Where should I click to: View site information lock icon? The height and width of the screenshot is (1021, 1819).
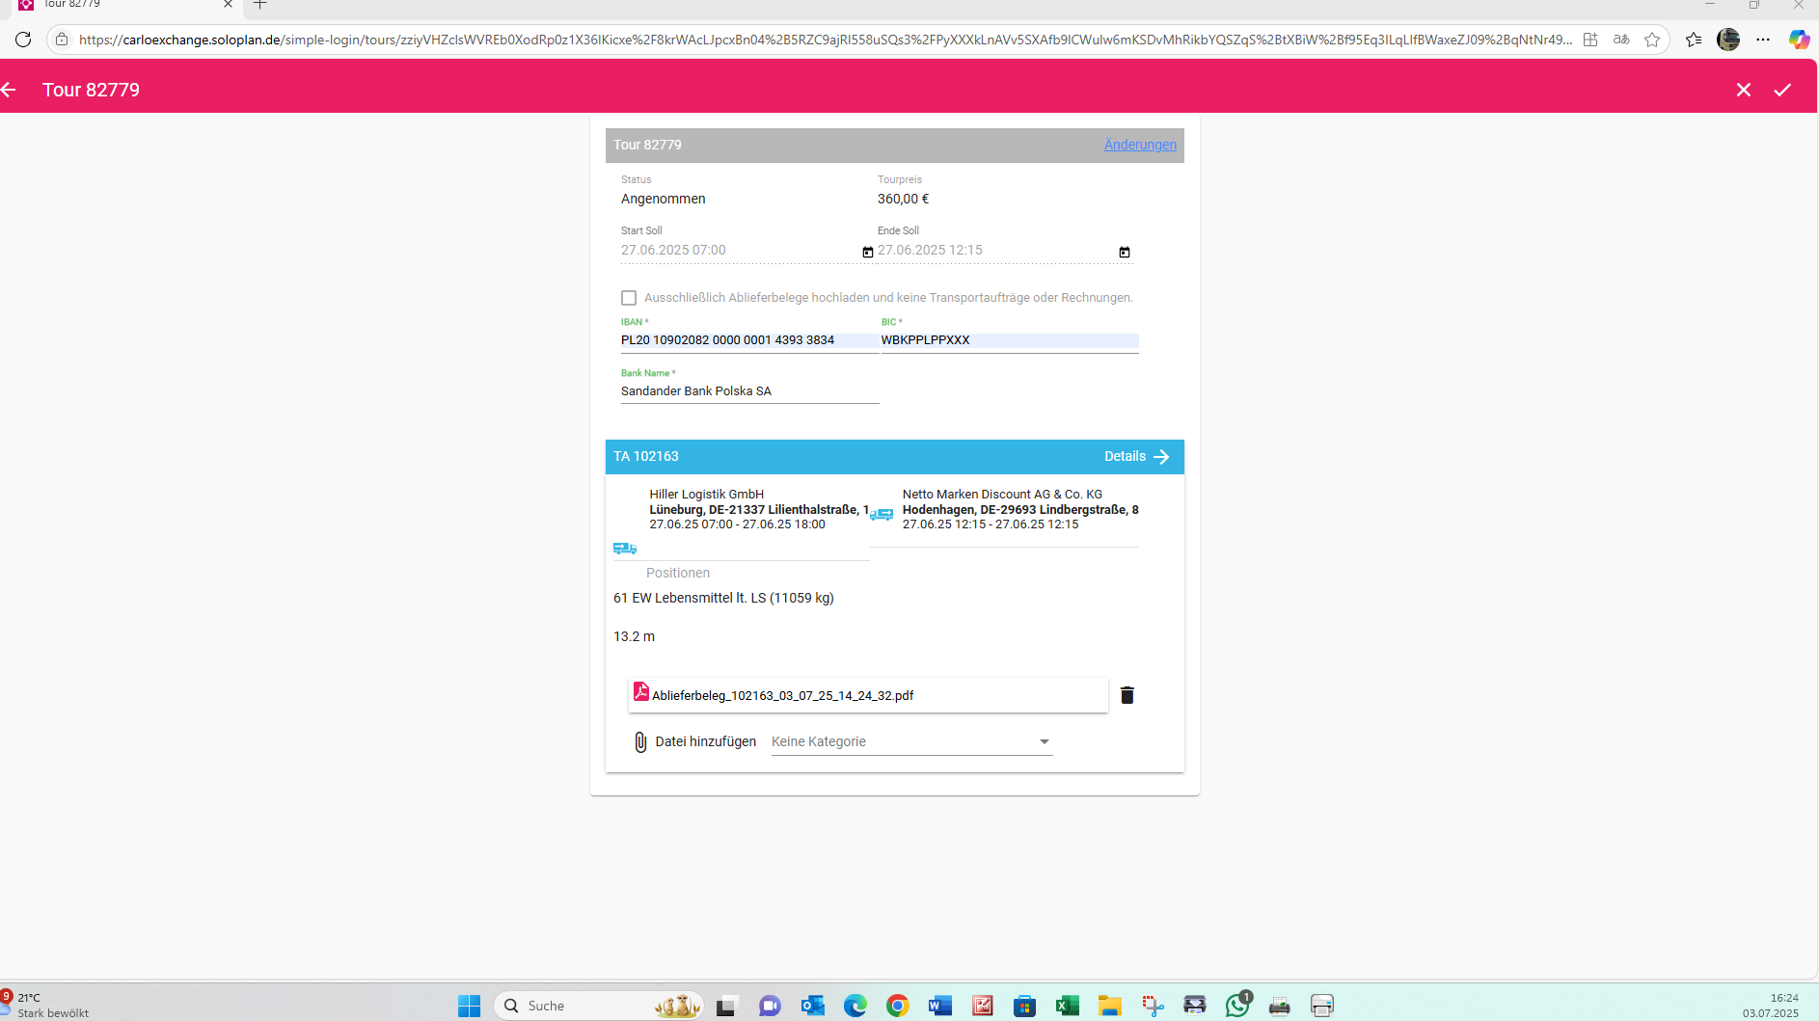pos(62,40)
